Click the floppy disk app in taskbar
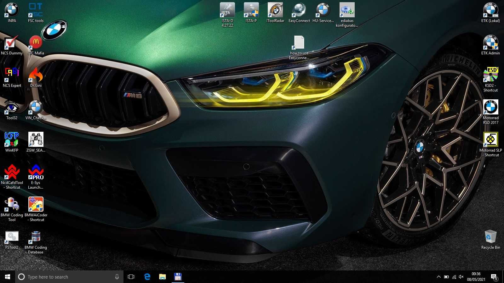 (178, 277)
